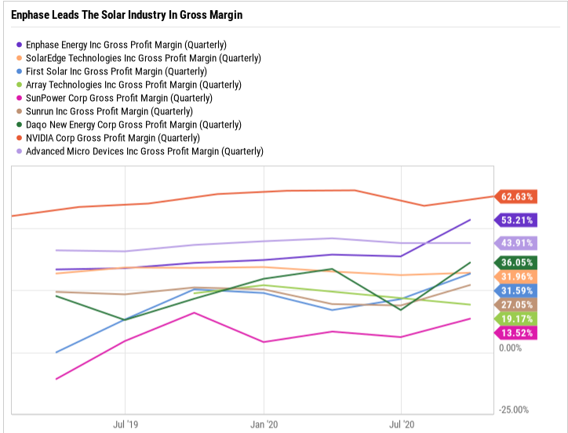568x433 pixels.
Task: Click the Jan '20 axis label
Action: [264, 424]
